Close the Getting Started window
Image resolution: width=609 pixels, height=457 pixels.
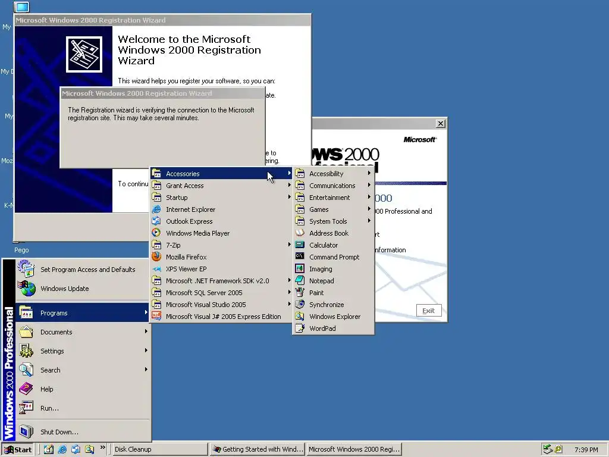tap(441, 124)
